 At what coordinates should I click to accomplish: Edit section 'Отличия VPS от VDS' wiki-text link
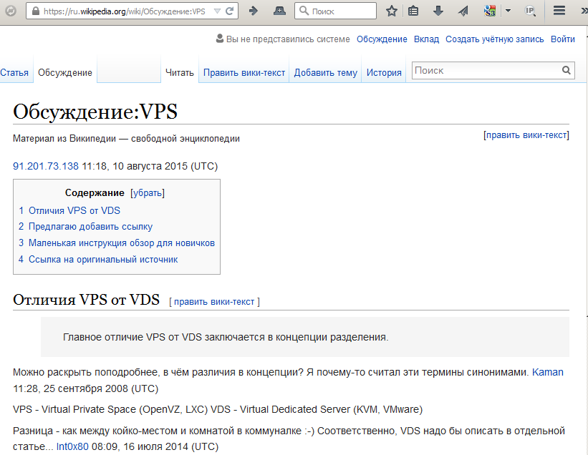pyautogui.click(x=214, y=302)
